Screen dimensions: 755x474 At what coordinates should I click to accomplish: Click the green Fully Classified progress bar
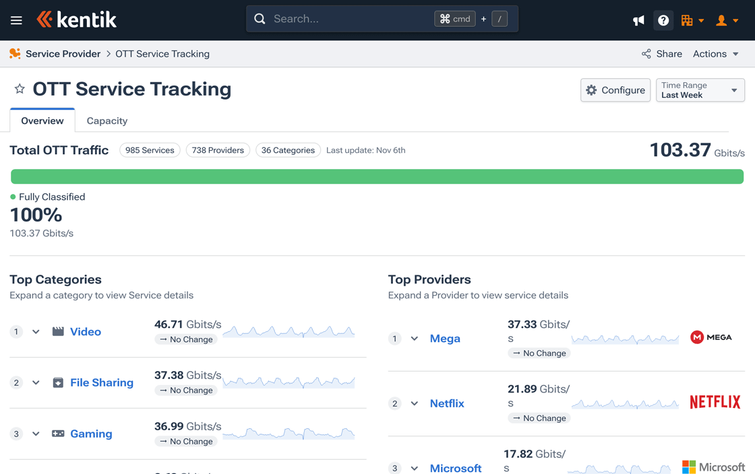(x=377, y=176)
